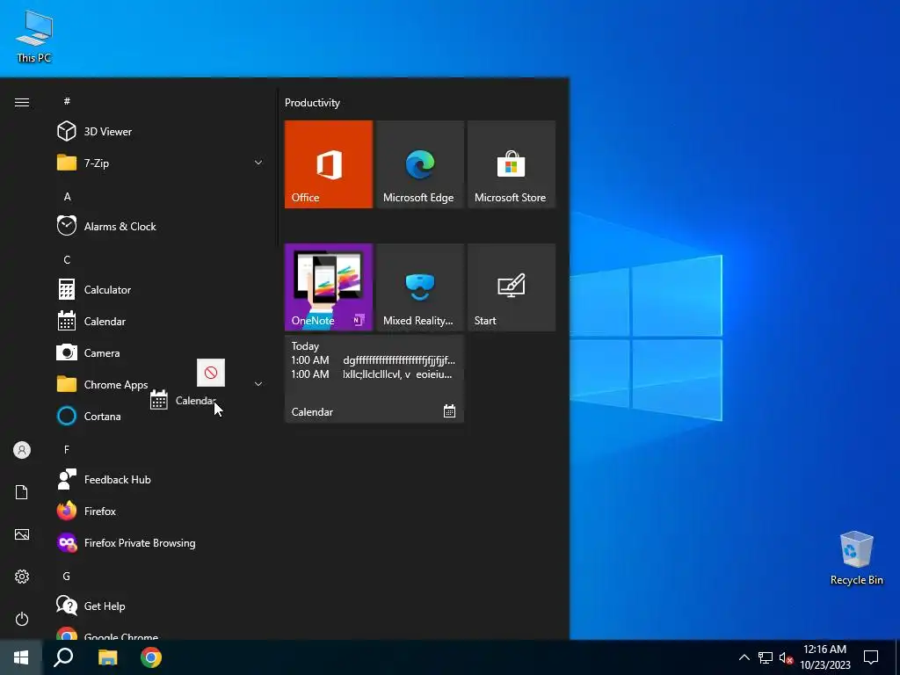Open Settings gear in Start sidebar
The width and height of the screenshot is (900, 675).
coord(22,577)
